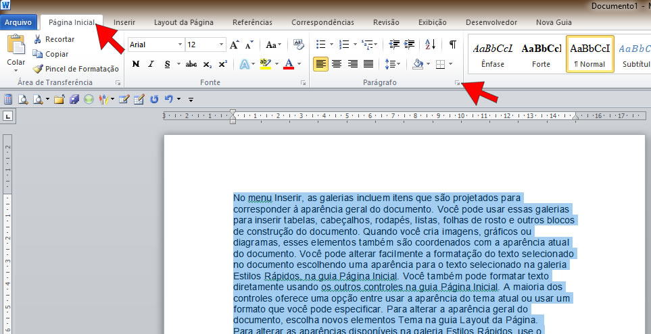Open the borders dropdown arrow
Image resolution: width=651 pixels, height=334 pixels.
pos(450,64)
